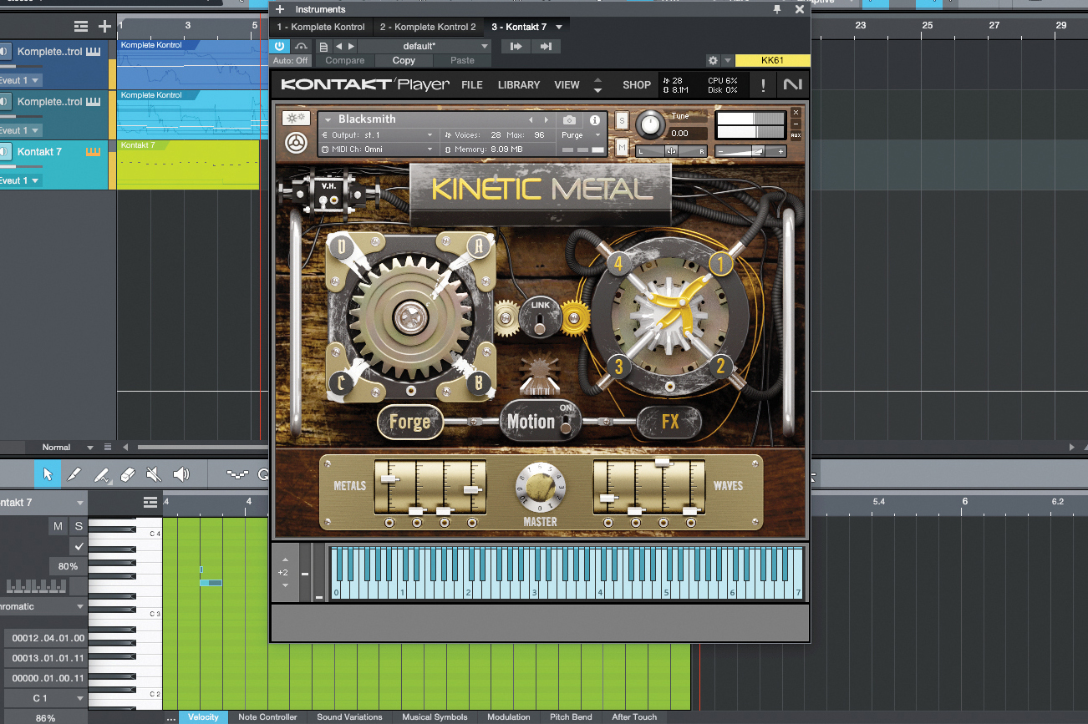Toggle the editor track list icon
Image resolution: width=1088 pixels, height=724 pixels.
coord(150,502)
